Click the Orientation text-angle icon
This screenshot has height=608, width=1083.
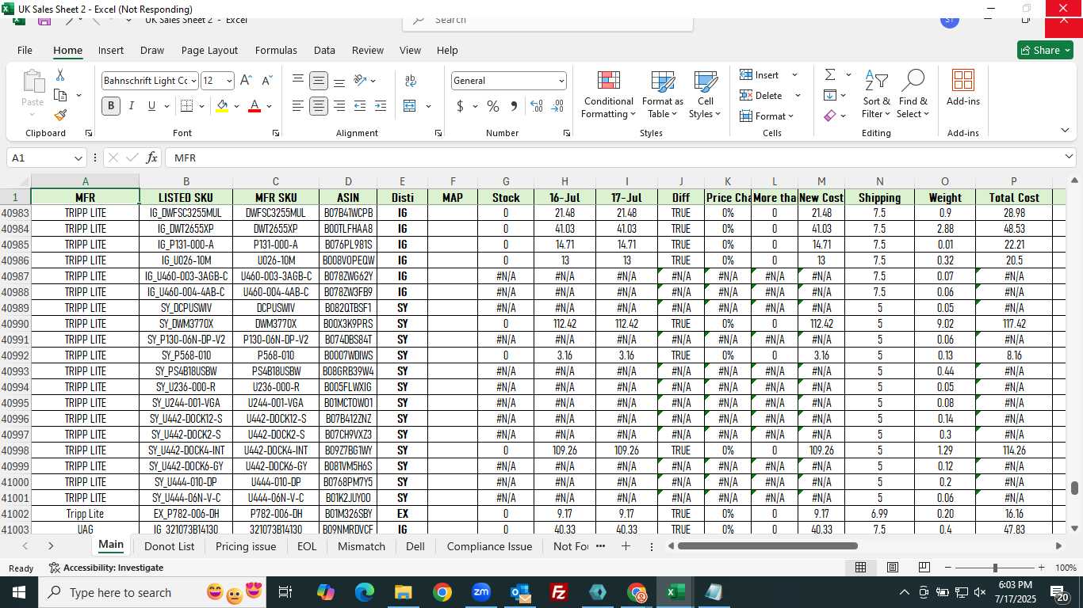tap(360, 81)
